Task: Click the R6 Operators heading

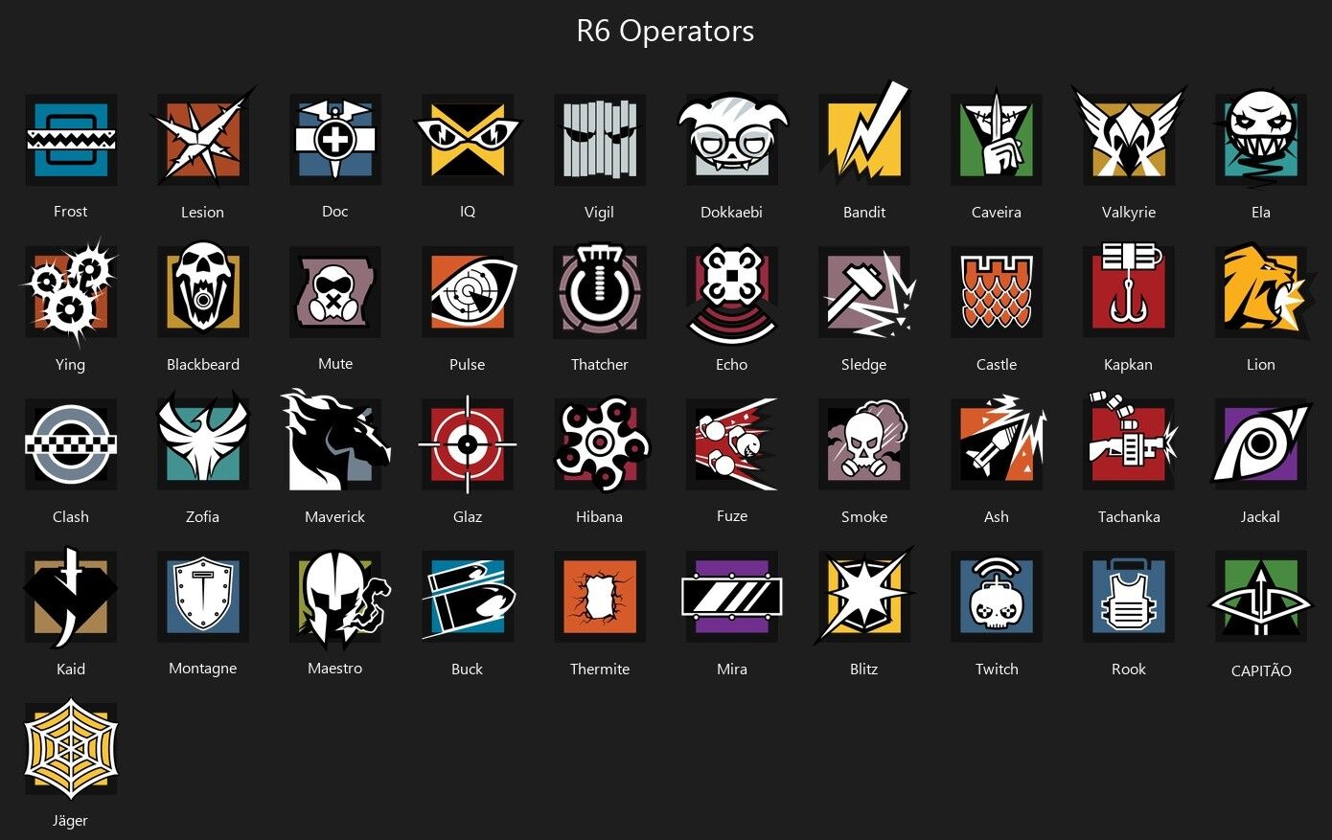Action: 665,32
